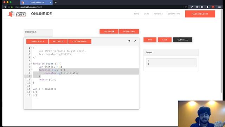
Task: Collapse the comment fold arrow at line 1
Action: 31,48
